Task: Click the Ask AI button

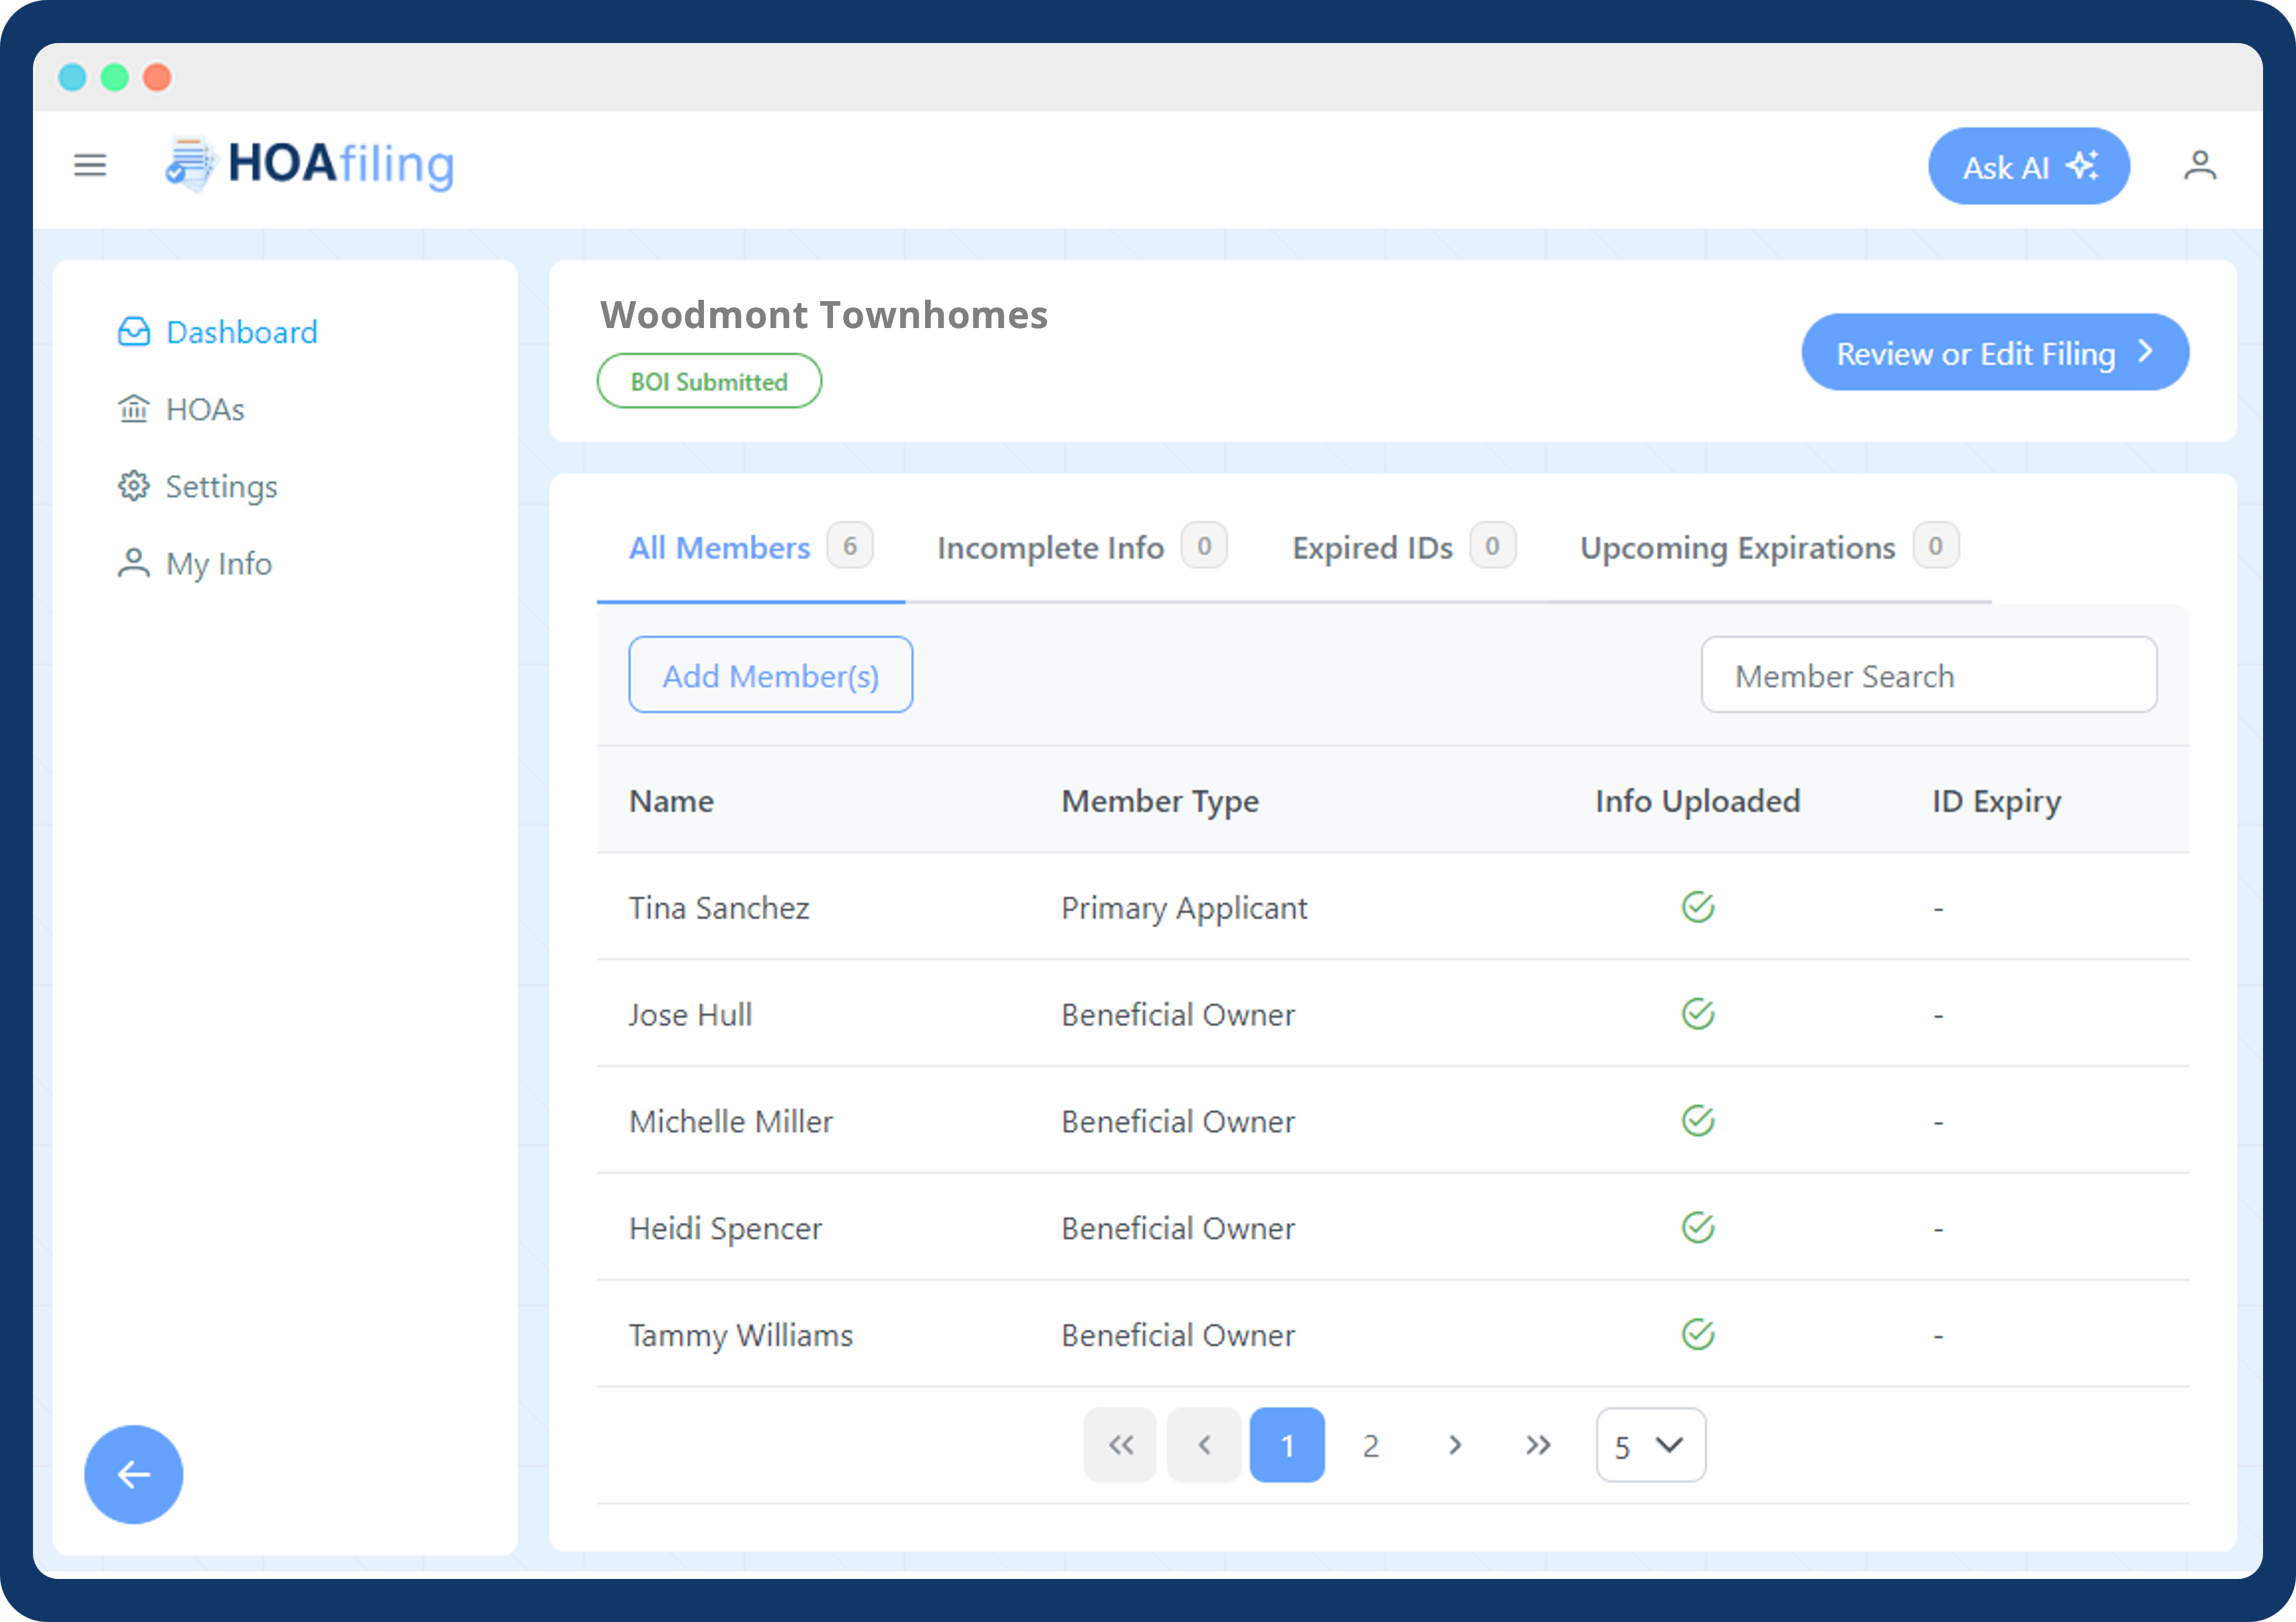Action: tap(2029, 166)
